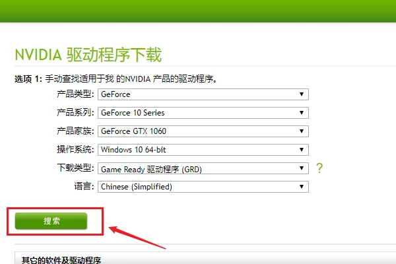This screenshot has width=396, height=264.
Task: Open the 产品系列 GeForce 10 Series dropdown
Action: tap(203, 113)
